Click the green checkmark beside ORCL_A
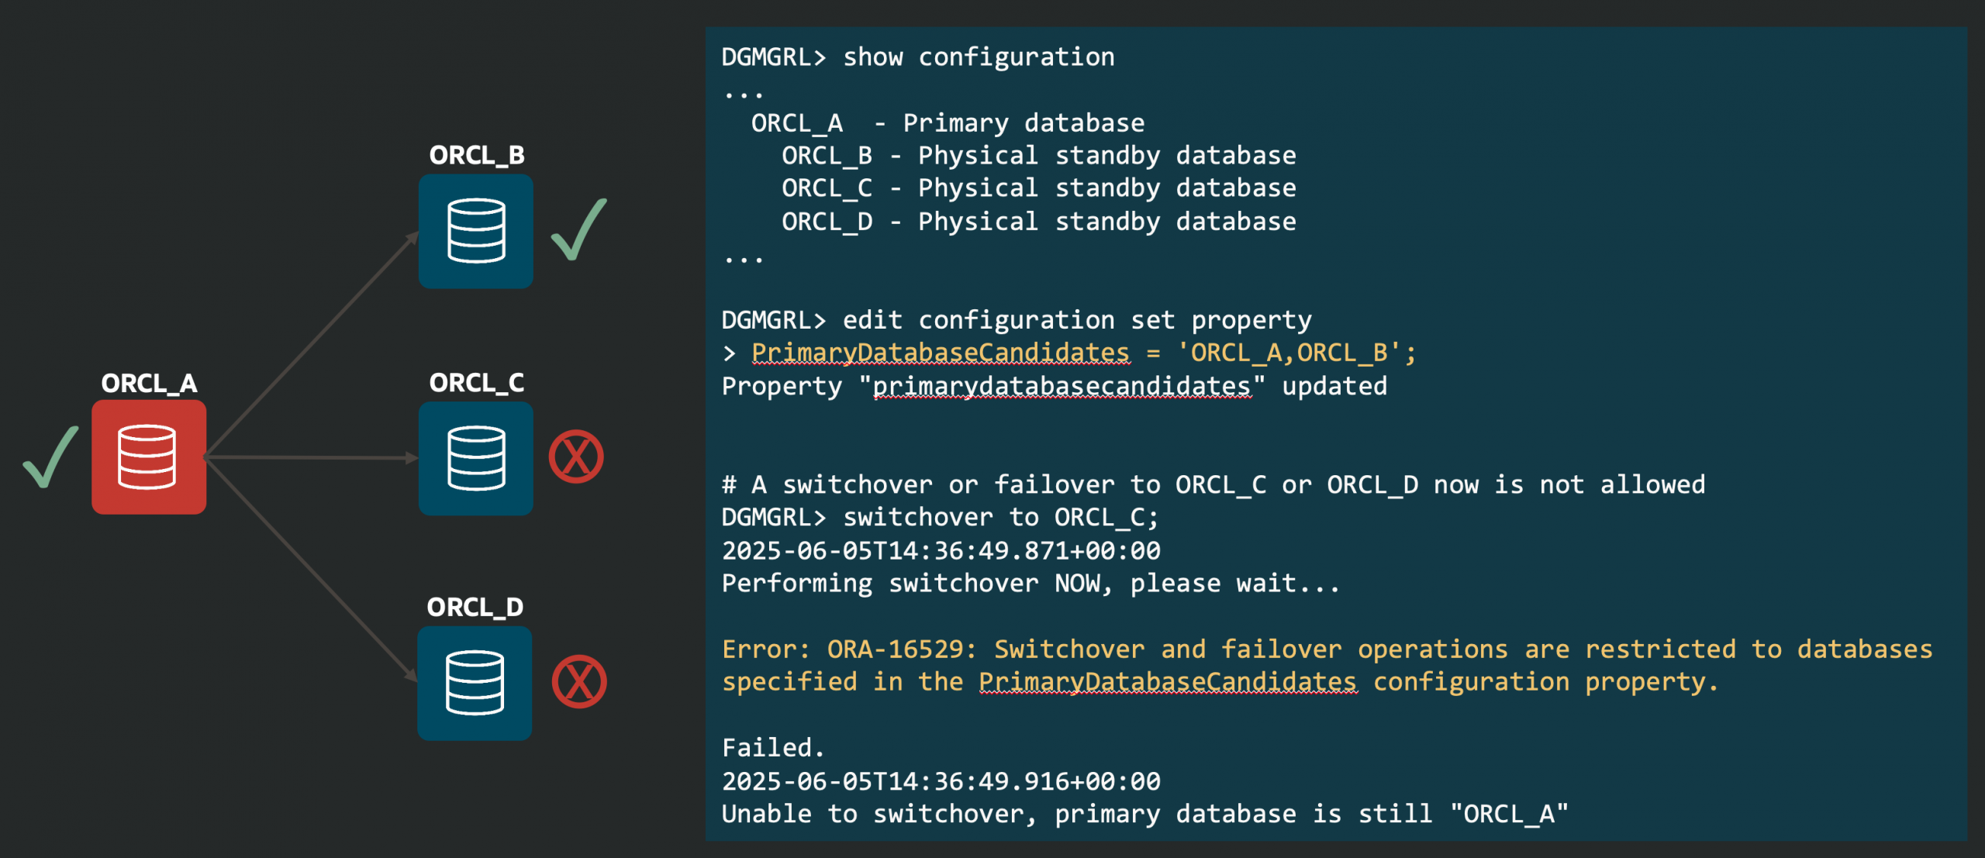 (x=50, y=457)
